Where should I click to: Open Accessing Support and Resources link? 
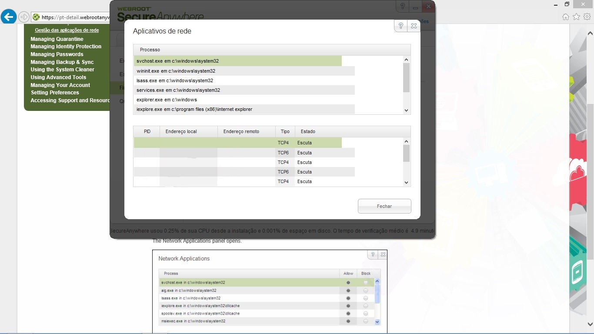click(70, 100)
